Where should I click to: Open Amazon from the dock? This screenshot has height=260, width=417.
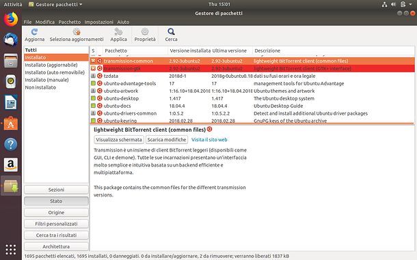tap(11, 165)
